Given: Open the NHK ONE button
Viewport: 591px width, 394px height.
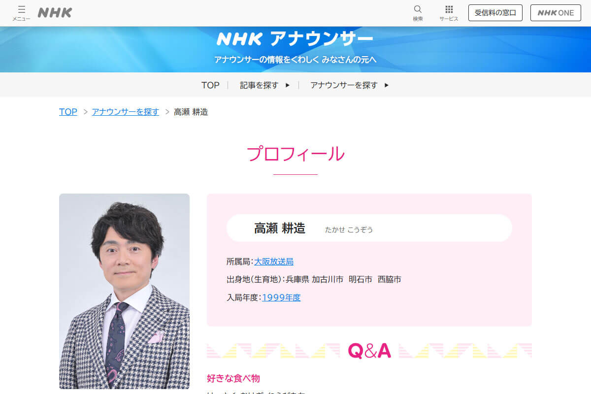Looking at the screenshot, I should tap(556, 13).
